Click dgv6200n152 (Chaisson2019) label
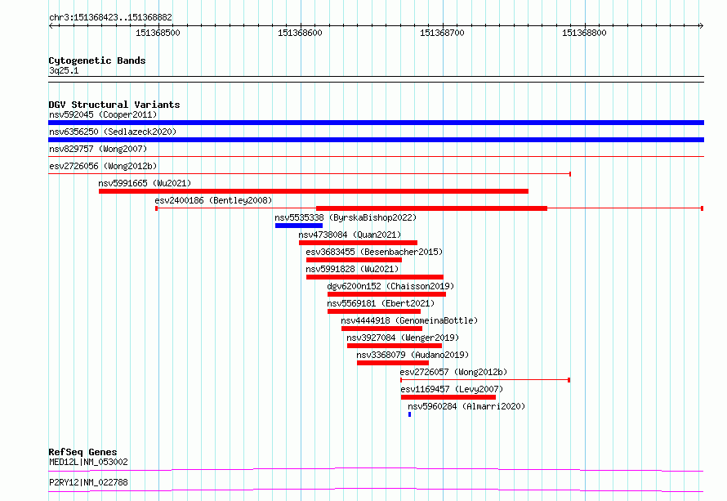Viewport: 727px width, 501px height. pos(390,286)
